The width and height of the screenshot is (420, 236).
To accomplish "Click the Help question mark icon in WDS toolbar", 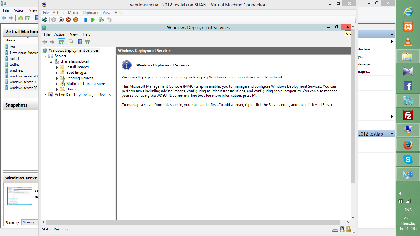I will (x=81, y=42).
